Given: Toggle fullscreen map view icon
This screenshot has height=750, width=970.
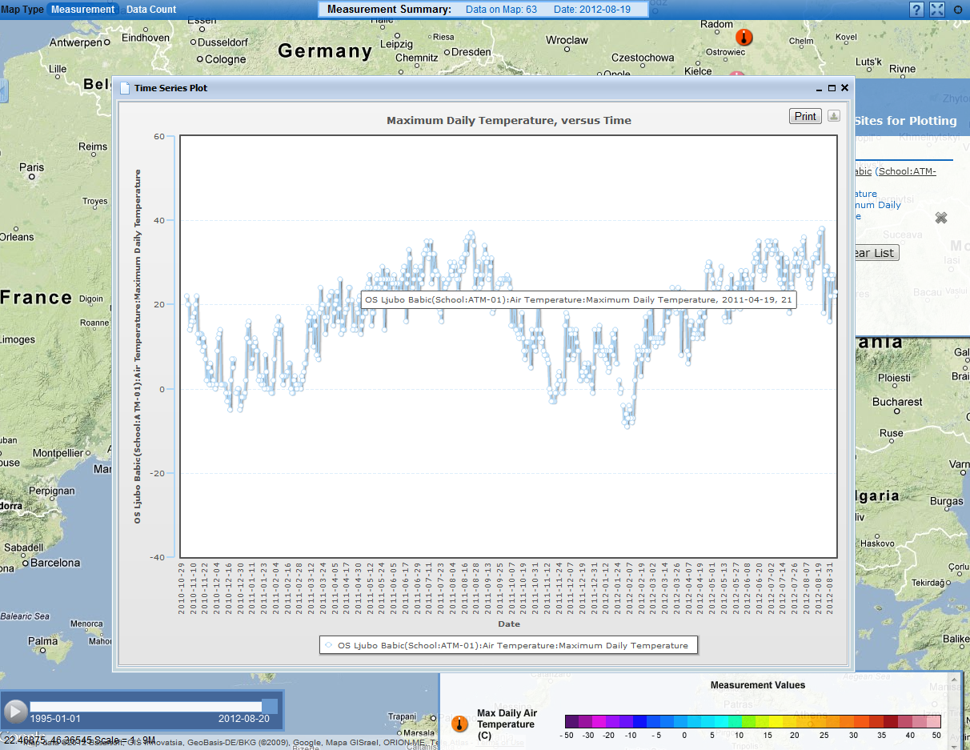Looking at the screenshot, I should point(937,10).
